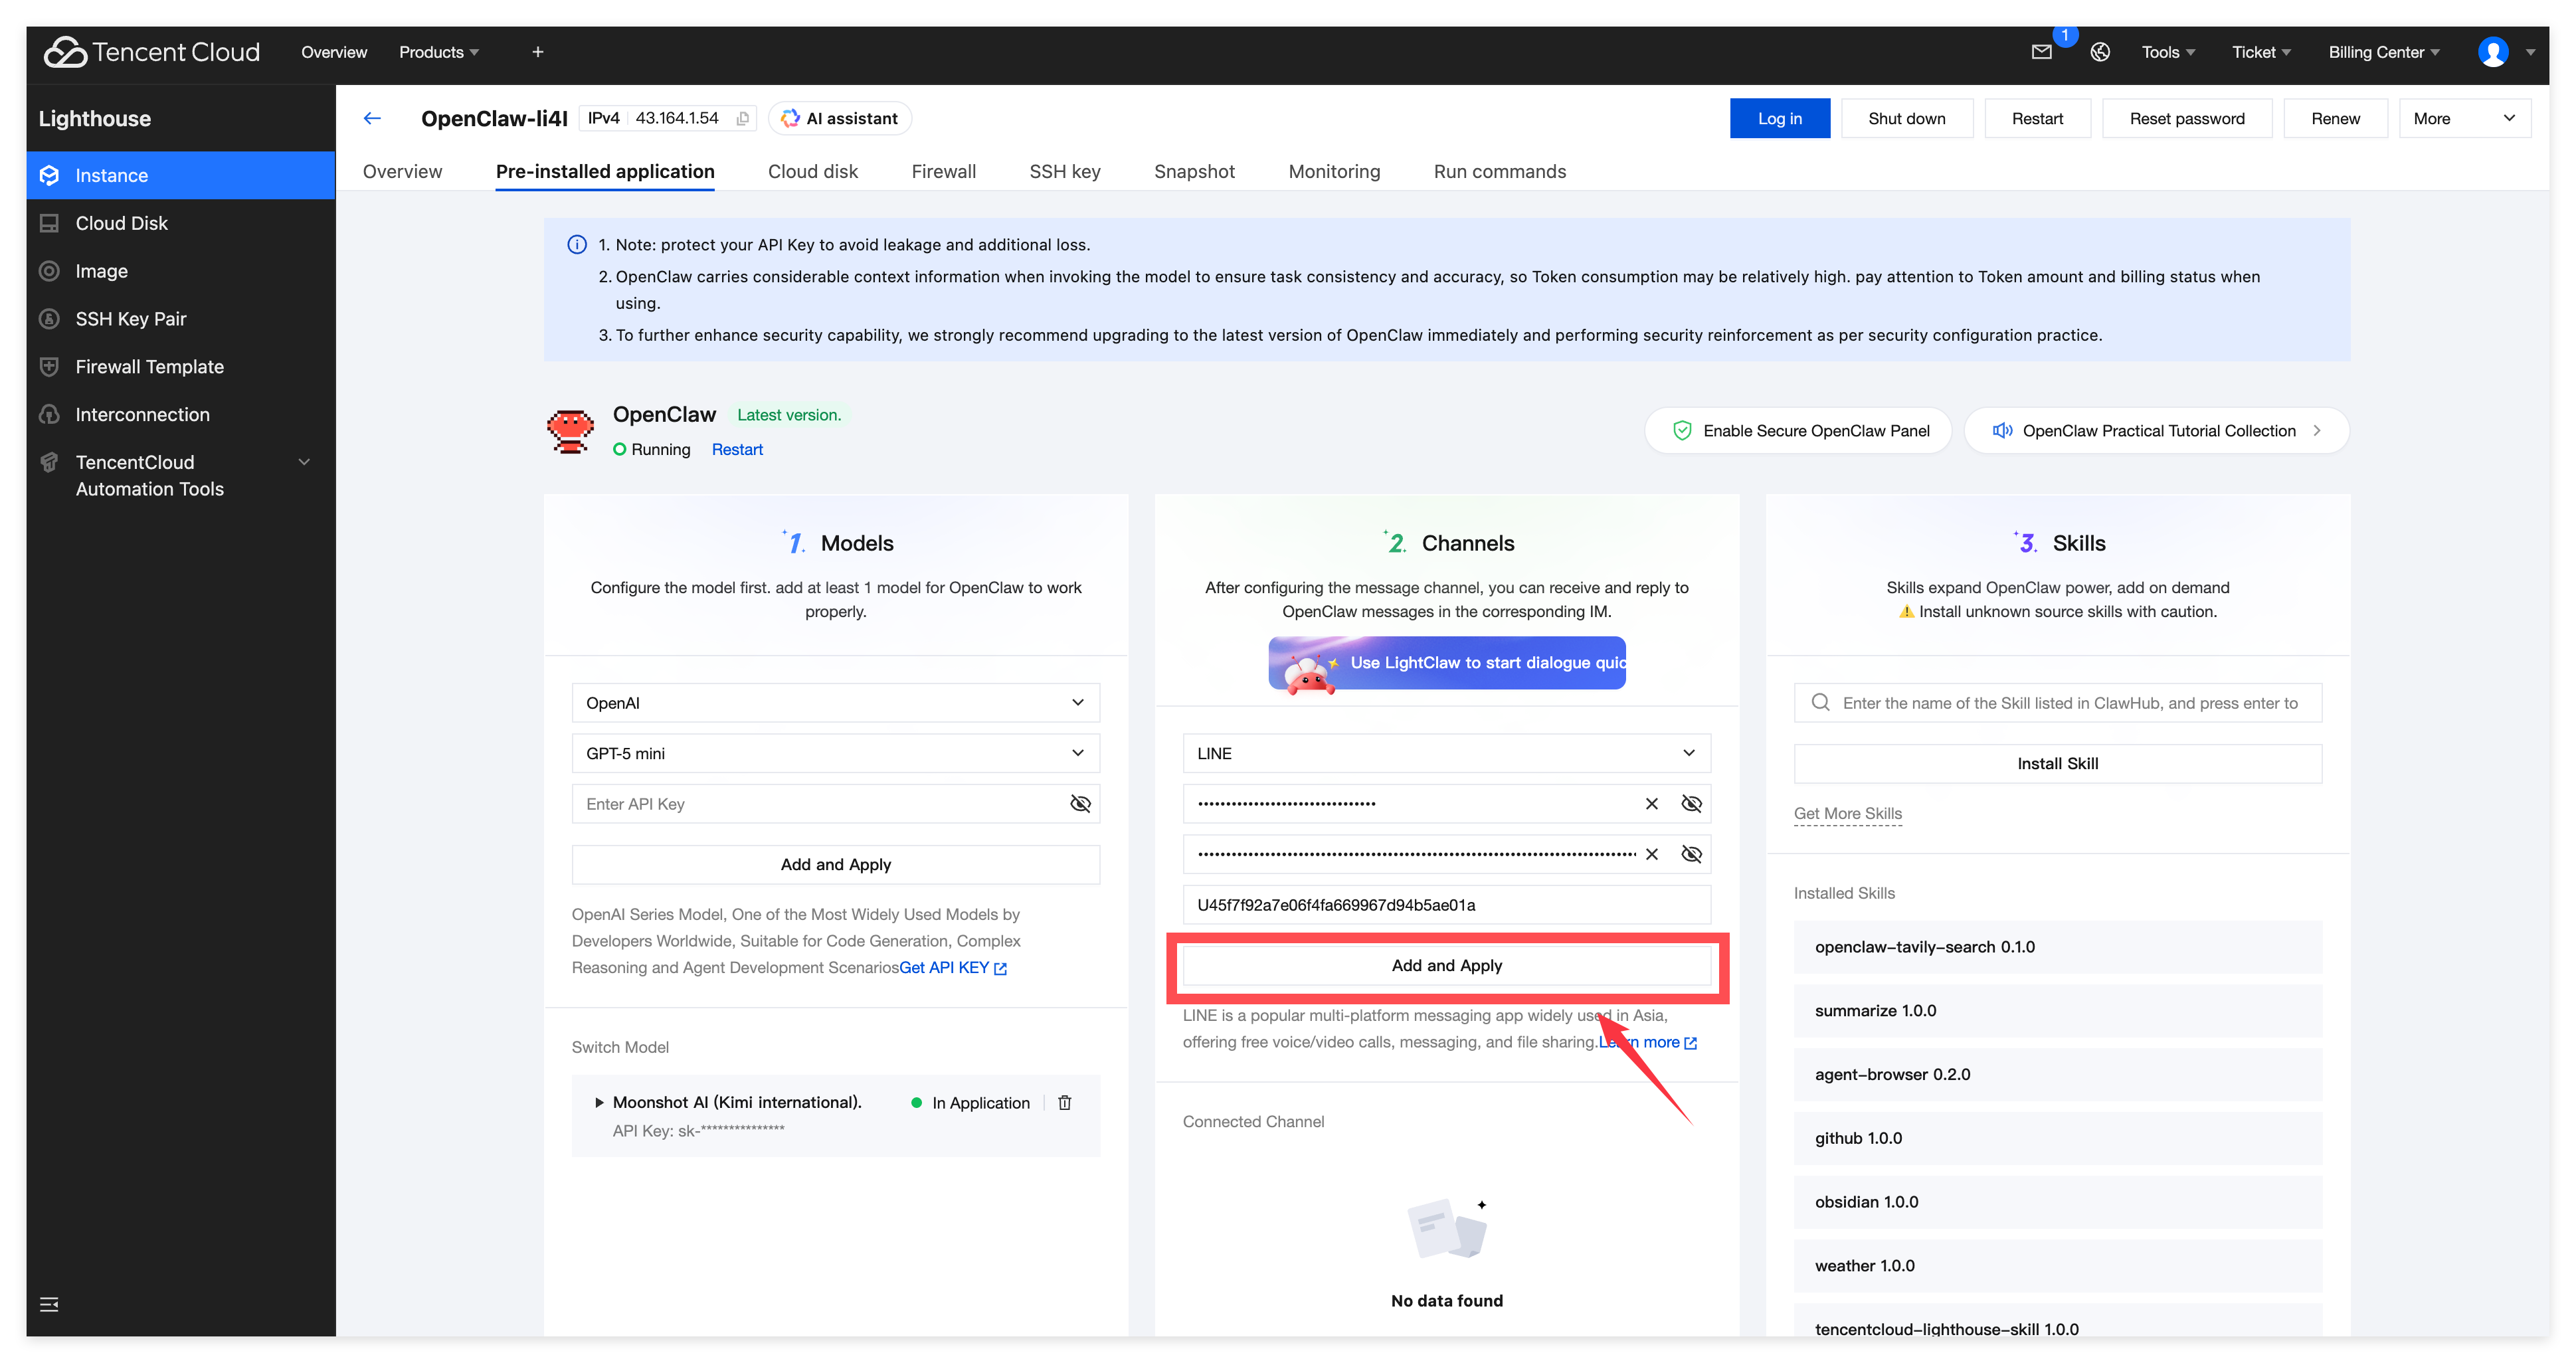
Task: Click the Enable Secure OpenClaw Panel button
Action: tap(1798, 431)
